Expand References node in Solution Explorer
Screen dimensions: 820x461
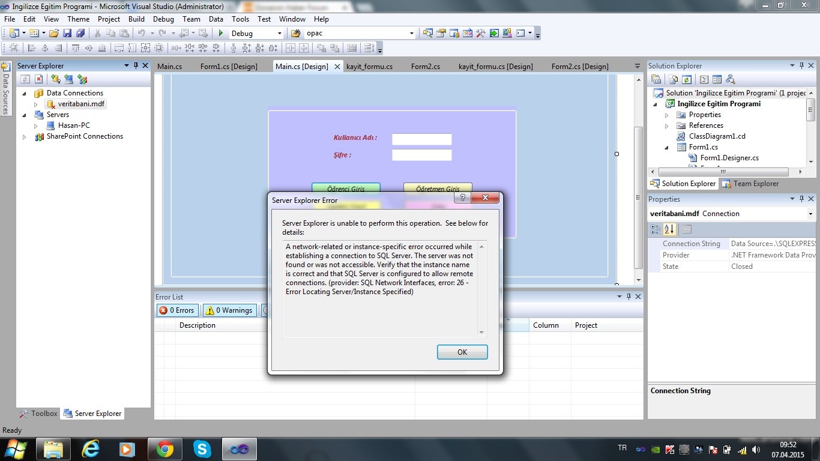pos(666,125)
